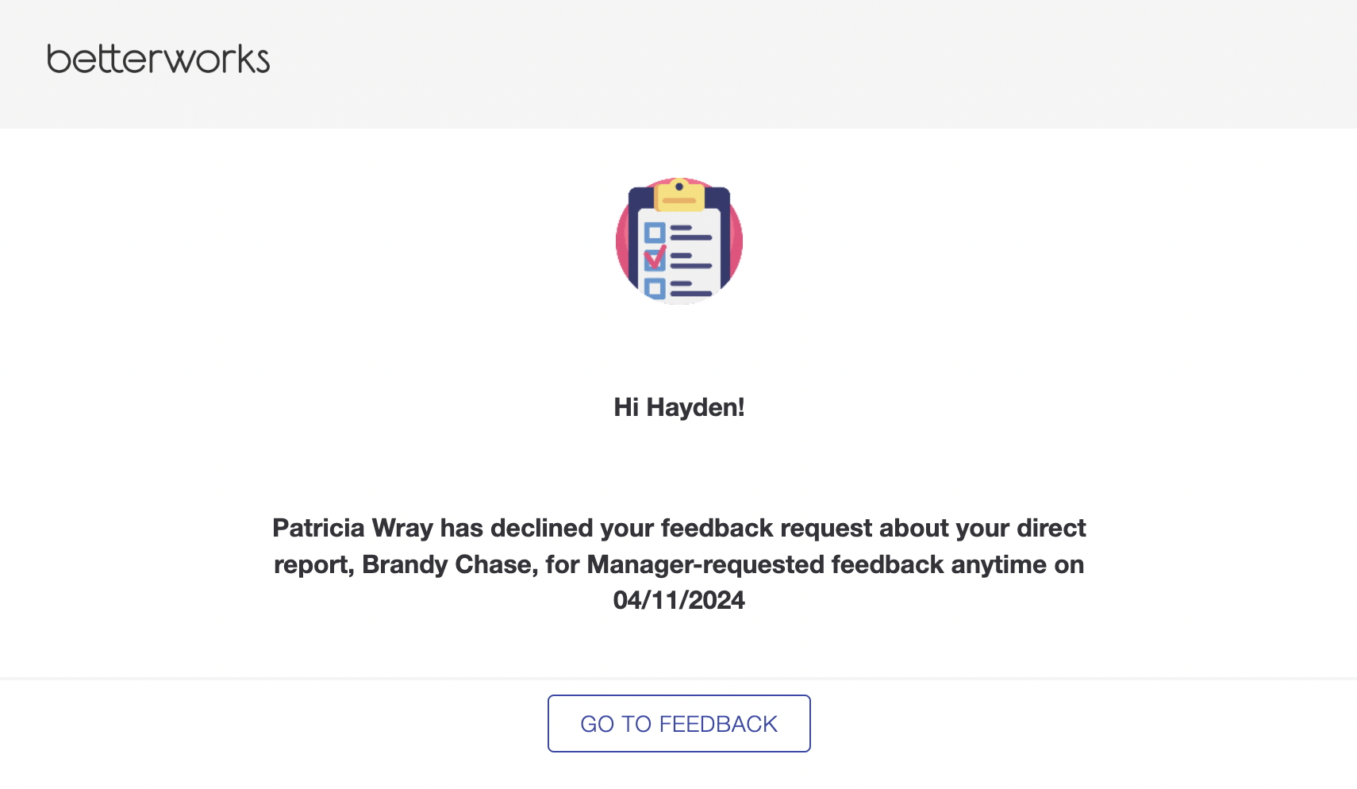
Task: Click the horizontal divider above the button
Action: tap(678, 679)
